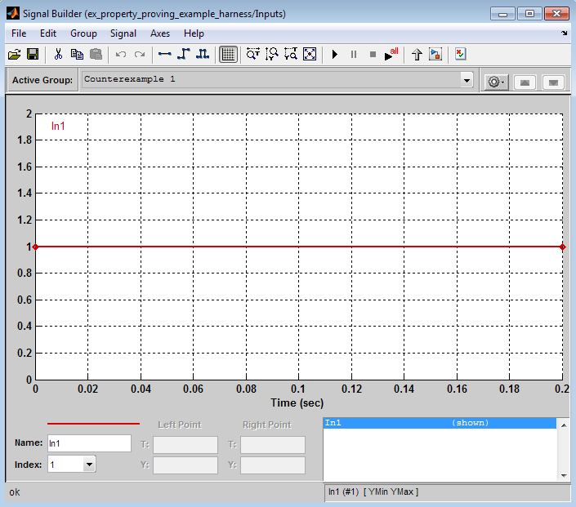Image resolution: width=576 pixels, height=507 pixels.
Task: Undock the menu bar with the corner arrow
Action: pyautogui.click(x=564, y=33)
